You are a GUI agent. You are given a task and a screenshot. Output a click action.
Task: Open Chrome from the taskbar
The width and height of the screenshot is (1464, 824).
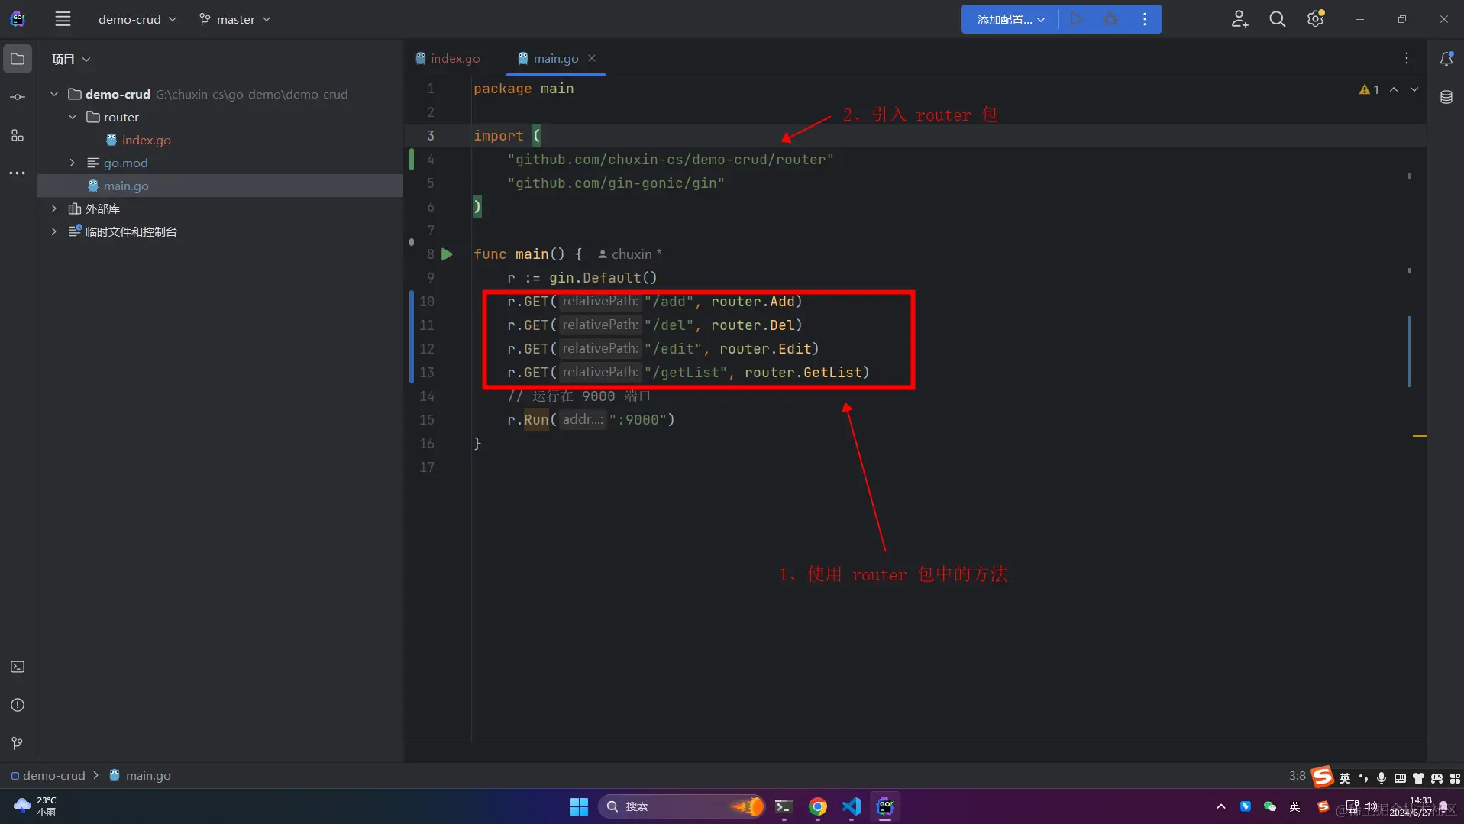point(817,806)
